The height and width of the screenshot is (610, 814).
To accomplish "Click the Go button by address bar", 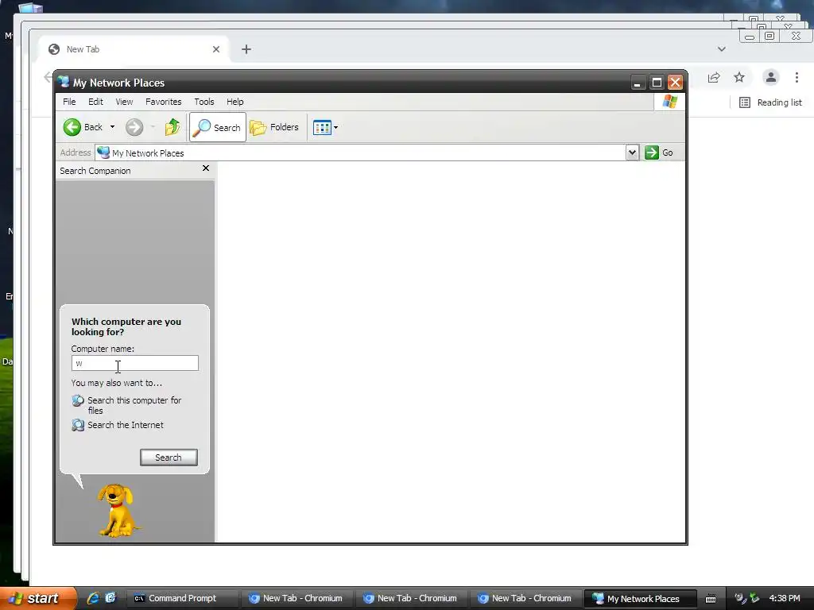I will (x=659, y=152).
